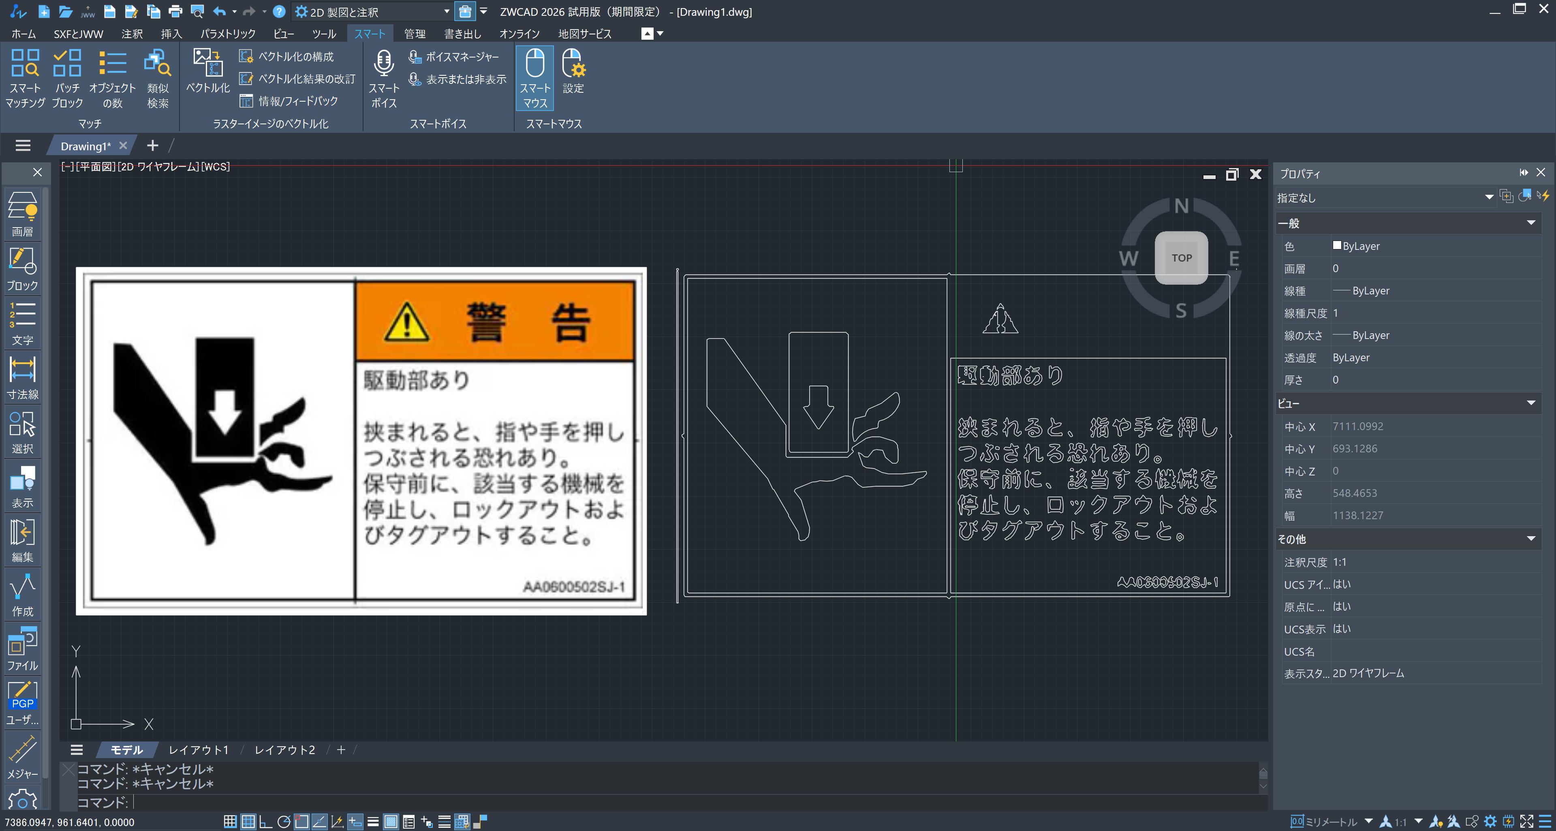This screenshot has height=831, width=1556.
Task: Open the PGP ユーザ palette in sidebar
Action: tap(23, 703)
